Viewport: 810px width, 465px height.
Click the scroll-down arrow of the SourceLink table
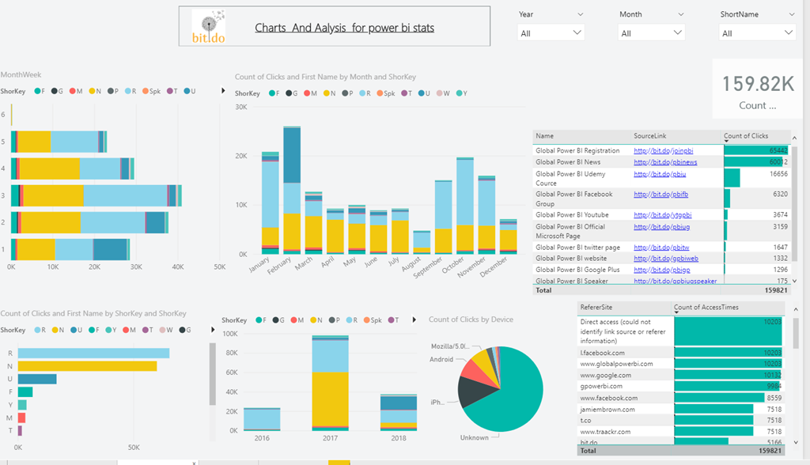(x=794, y=281)
